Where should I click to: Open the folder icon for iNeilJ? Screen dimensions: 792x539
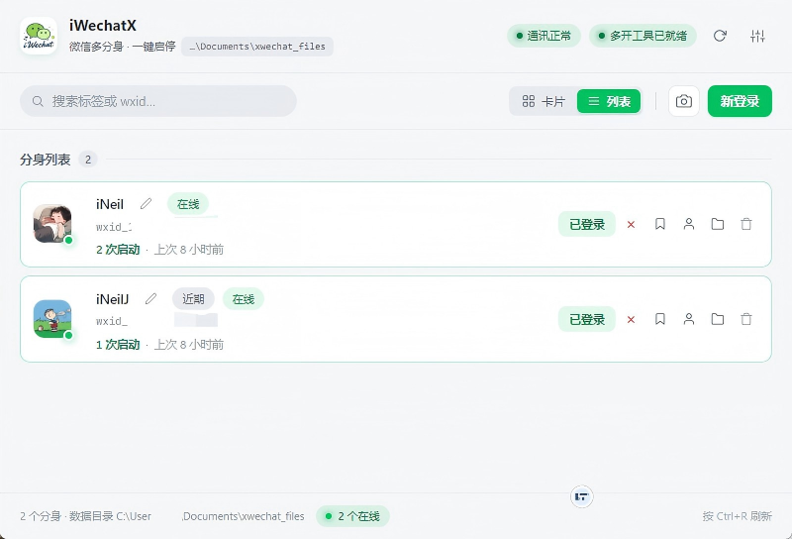coord(717,319)
